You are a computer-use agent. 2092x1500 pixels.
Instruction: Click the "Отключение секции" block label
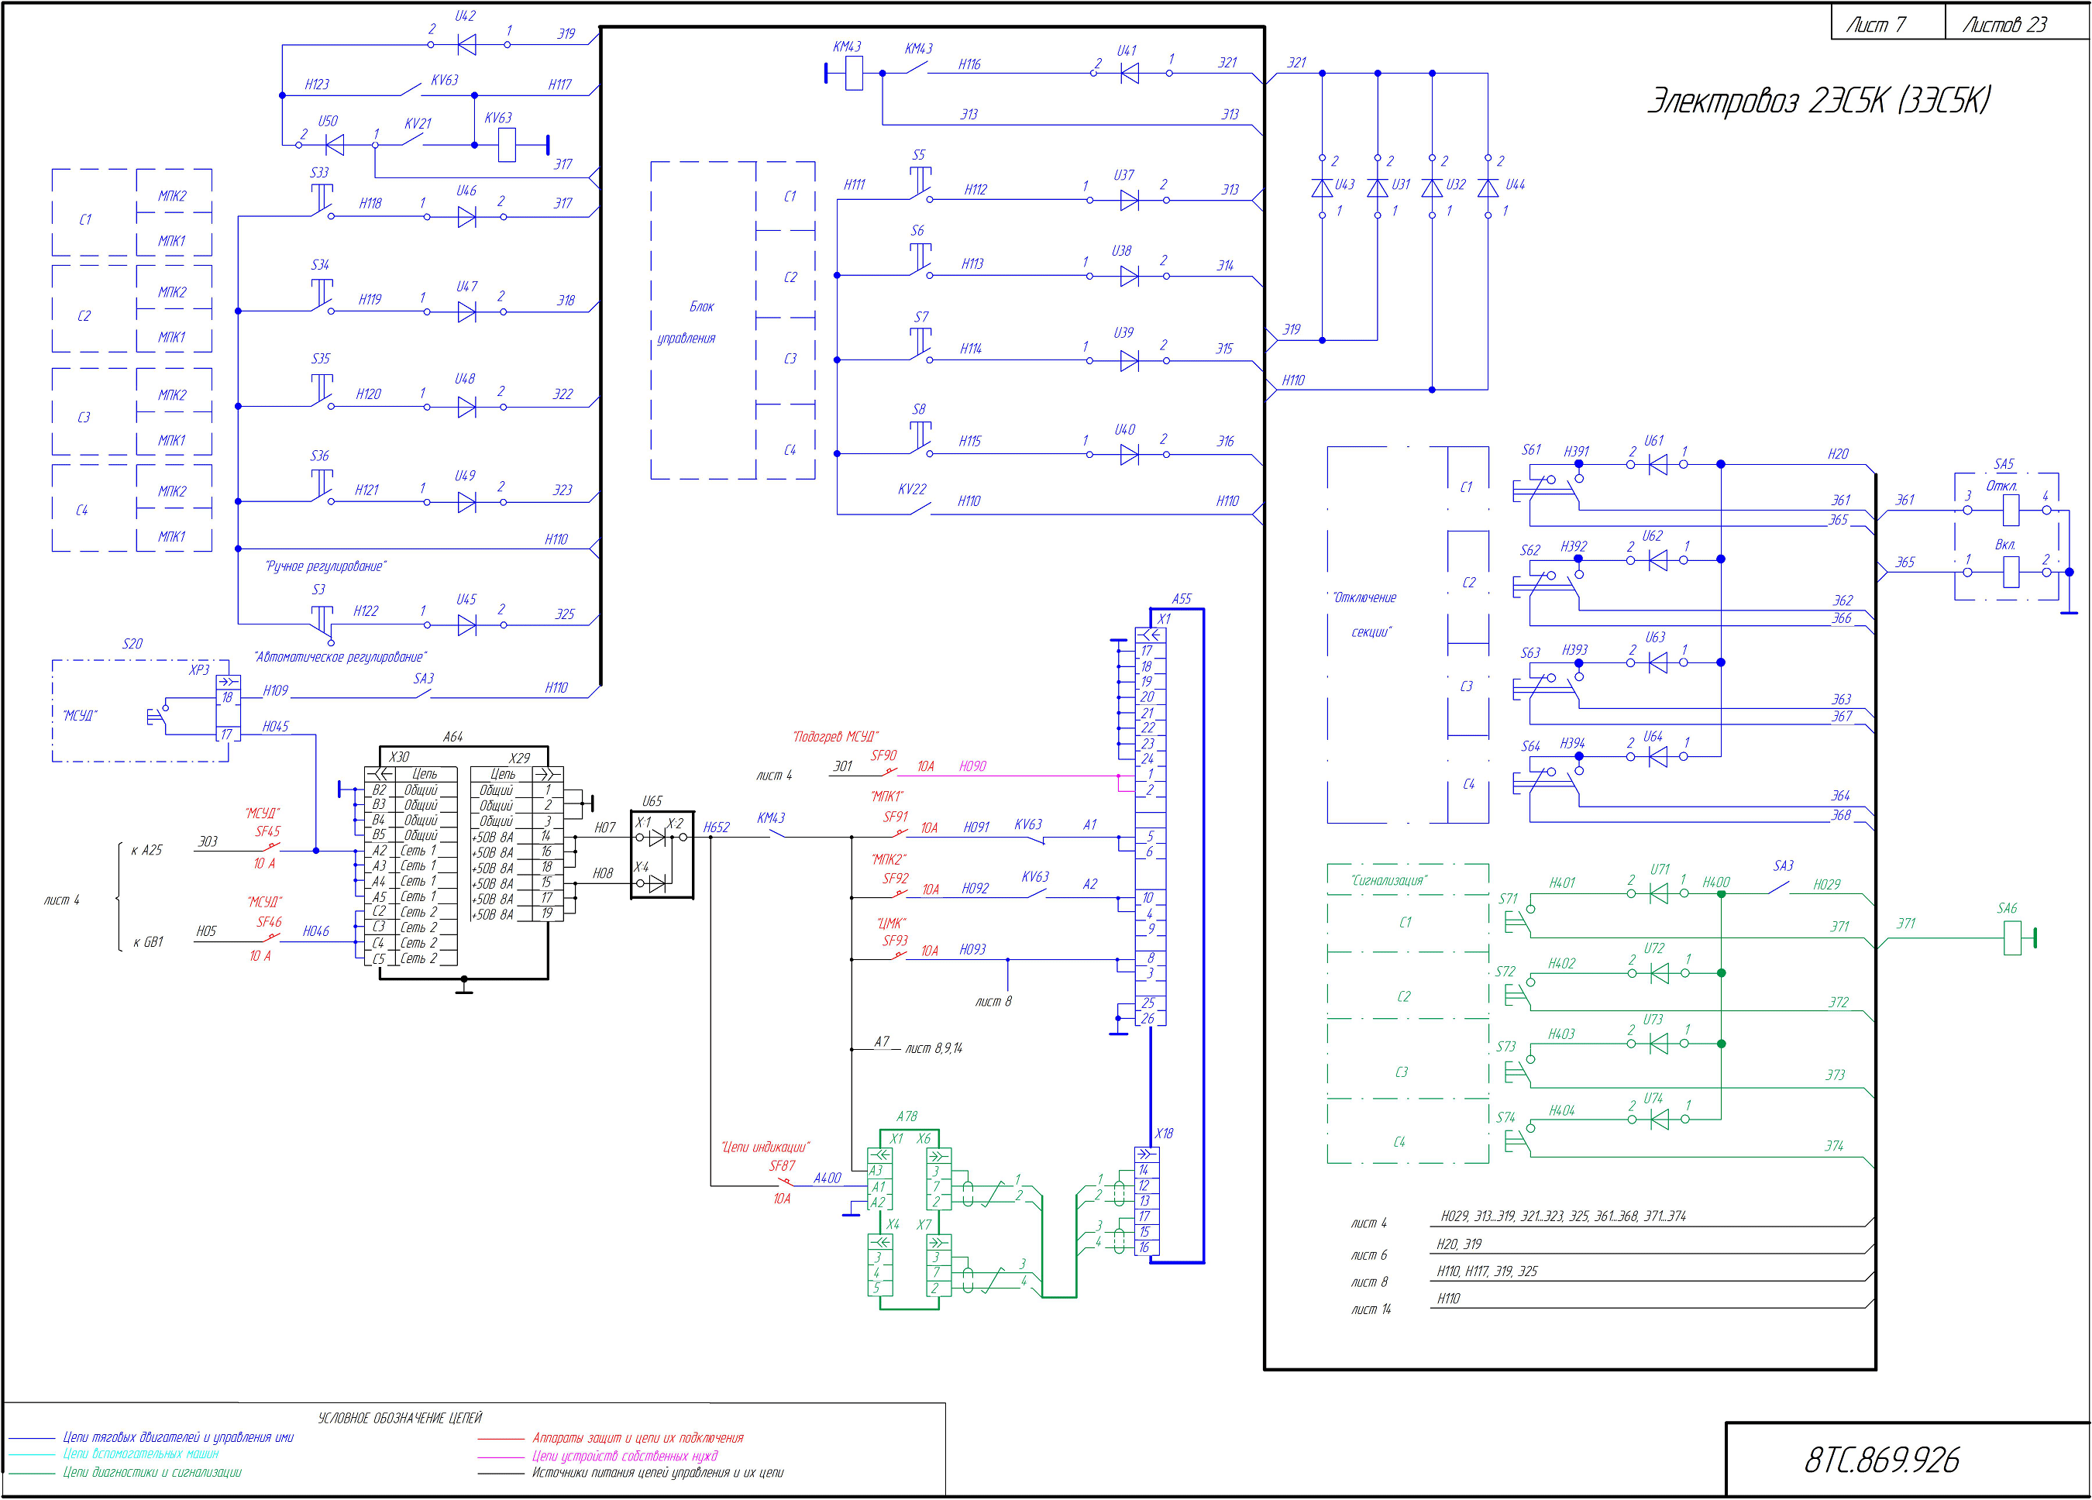tap(1365, 614)
